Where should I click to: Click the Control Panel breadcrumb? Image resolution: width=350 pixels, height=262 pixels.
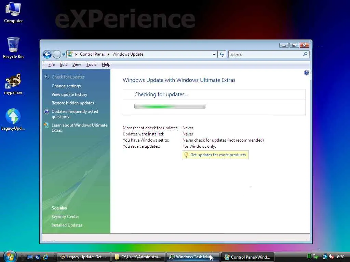tap(92, 54)
